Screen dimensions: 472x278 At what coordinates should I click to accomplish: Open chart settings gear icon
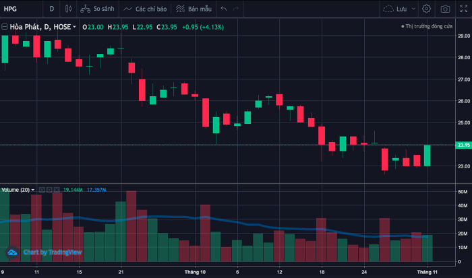click(426, 9)
